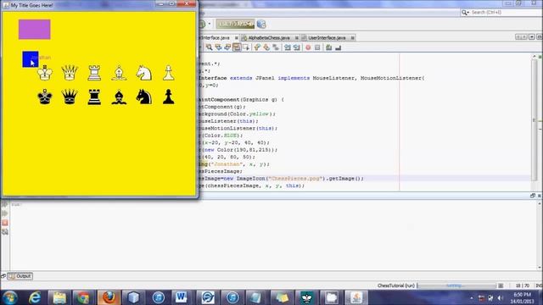Go to Previous Bookmark icon
543x305 pixels.
(257, 47)
